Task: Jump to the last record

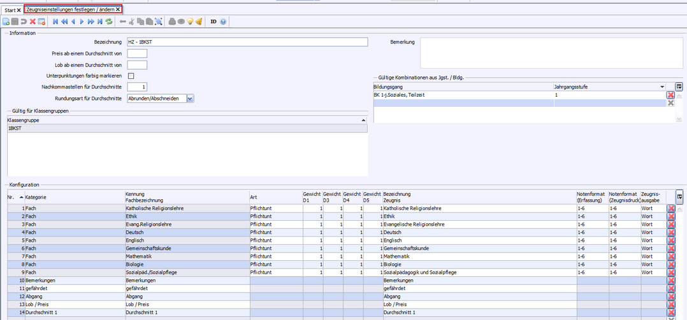Action: (x=99, y=22)
